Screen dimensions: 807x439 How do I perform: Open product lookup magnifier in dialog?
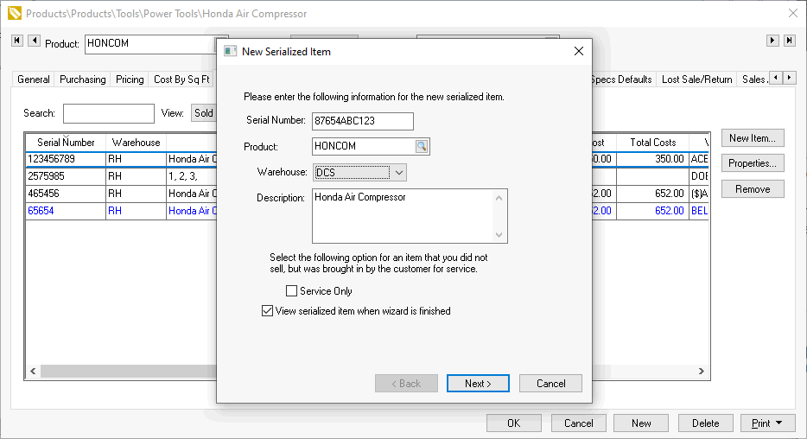(422, 147)
